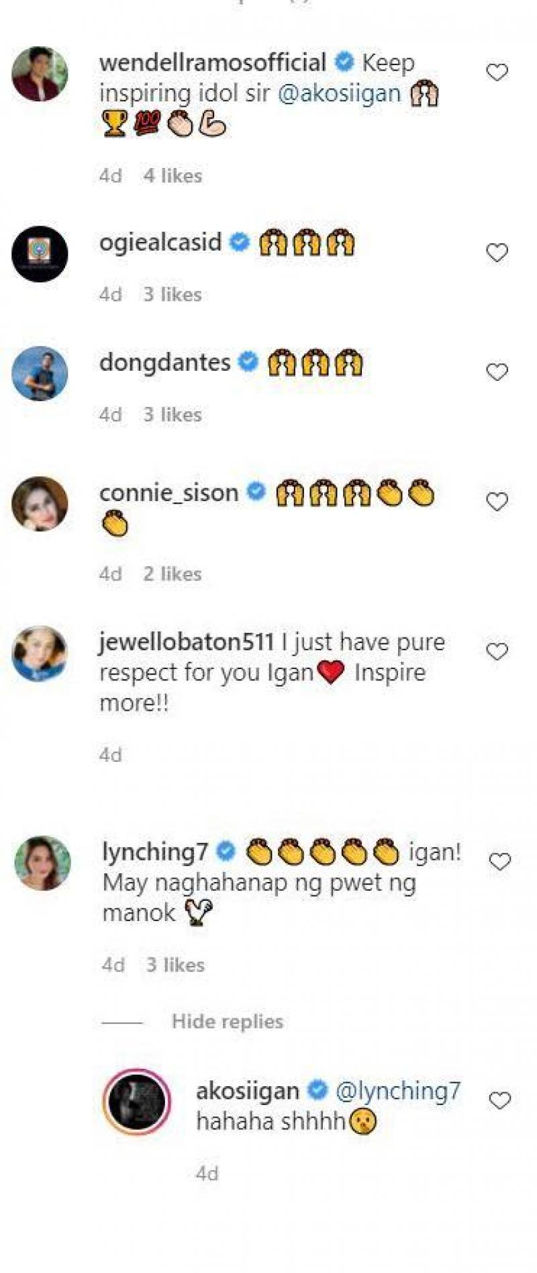Open connie_sison's profile avatar
This screenshot has width=537, height=1273.
click(40, 504)
